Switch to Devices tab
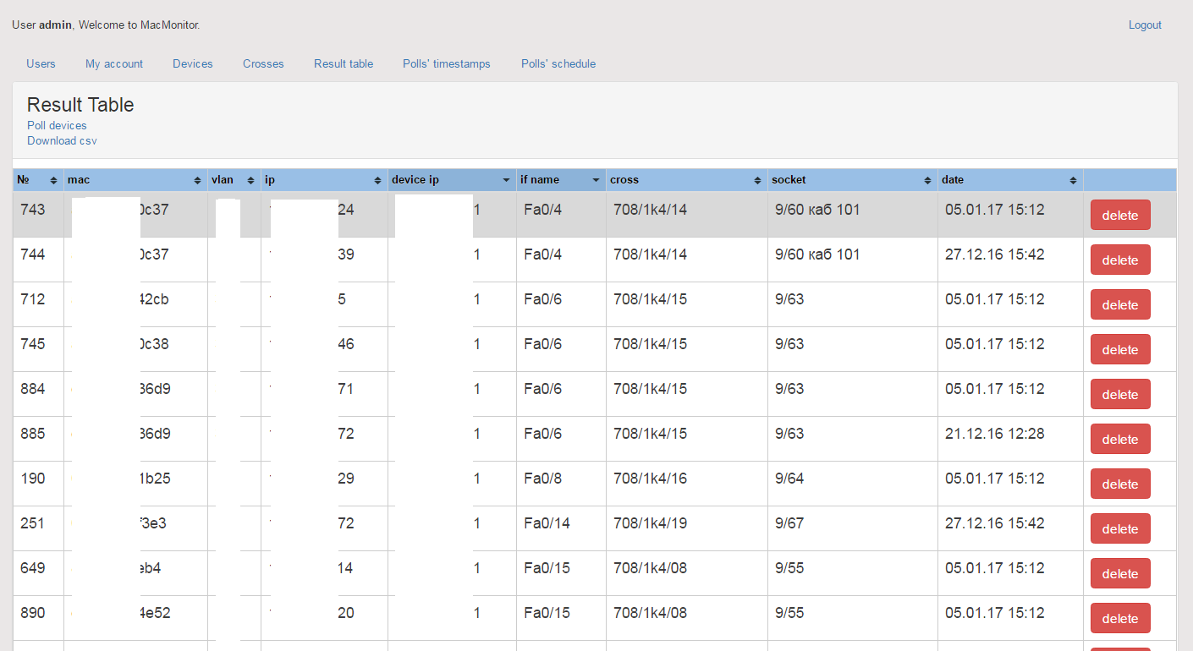The image size is (1193, 651). click(x=193, y=63)
